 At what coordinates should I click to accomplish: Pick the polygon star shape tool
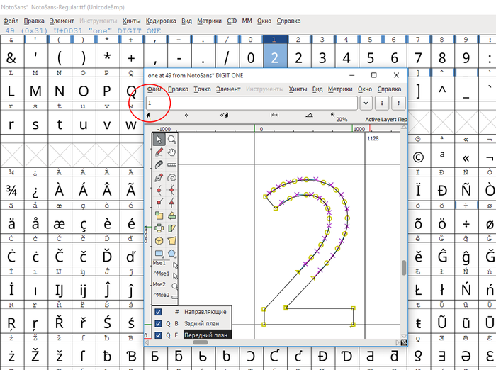tap(171, 253)
